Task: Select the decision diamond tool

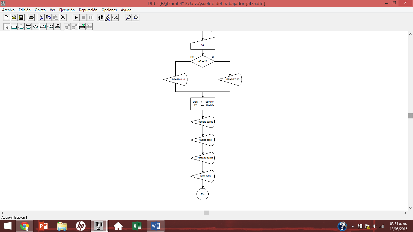Action: [36, 27]
